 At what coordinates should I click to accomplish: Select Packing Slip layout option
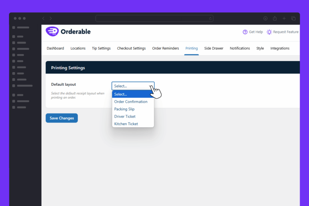point(124,109)
